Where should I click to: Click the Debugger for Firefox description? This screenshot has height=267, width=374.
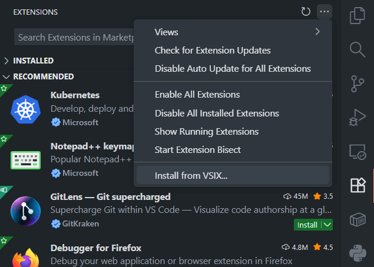(x=171, y=261)
